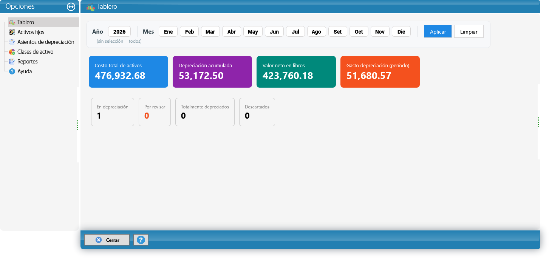Open the 2026 year selector
Viewport: 549px width, 258px height.
[x=119, y=32]
